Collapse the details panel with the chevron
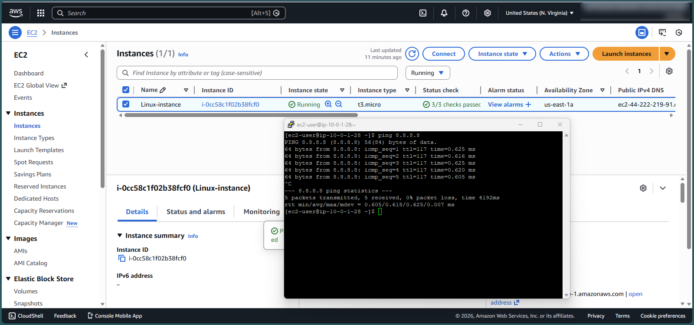This screenshot has width=694, height=325. coord(663,188)
